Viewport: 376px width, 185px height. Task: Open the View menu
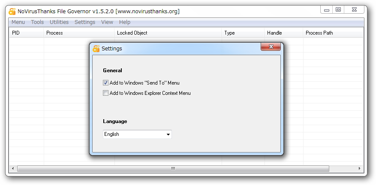point(107,22)
